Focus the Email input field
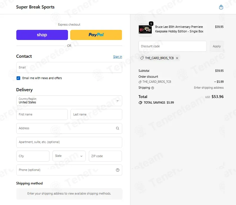Viewport: 236px width, 205px height. [x=69, y=67]
